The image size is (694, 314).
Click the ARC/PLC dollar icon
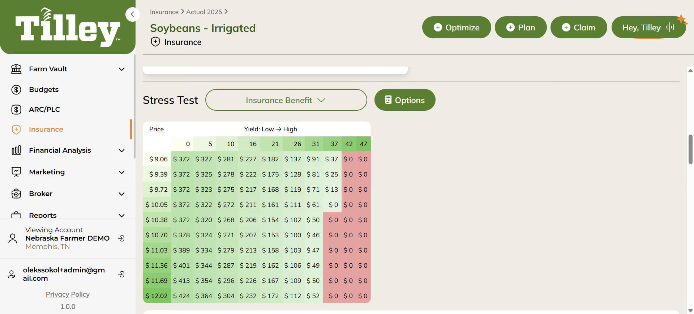point(16,109)
